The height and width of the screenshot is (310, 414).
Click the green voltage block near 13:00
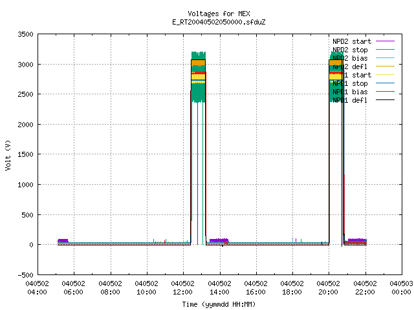click(199, 93)
